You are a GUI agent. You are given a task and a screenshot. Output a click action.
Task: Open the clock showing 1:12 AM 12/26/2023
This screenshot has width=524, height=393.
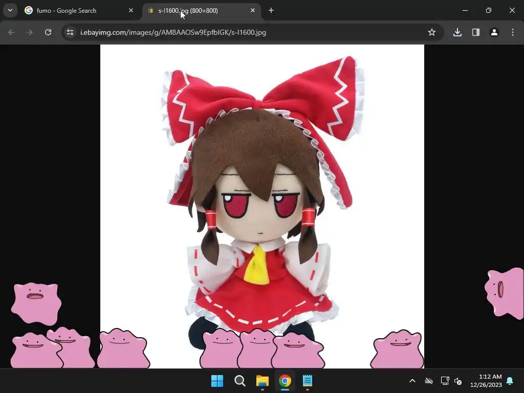[486, 381]
